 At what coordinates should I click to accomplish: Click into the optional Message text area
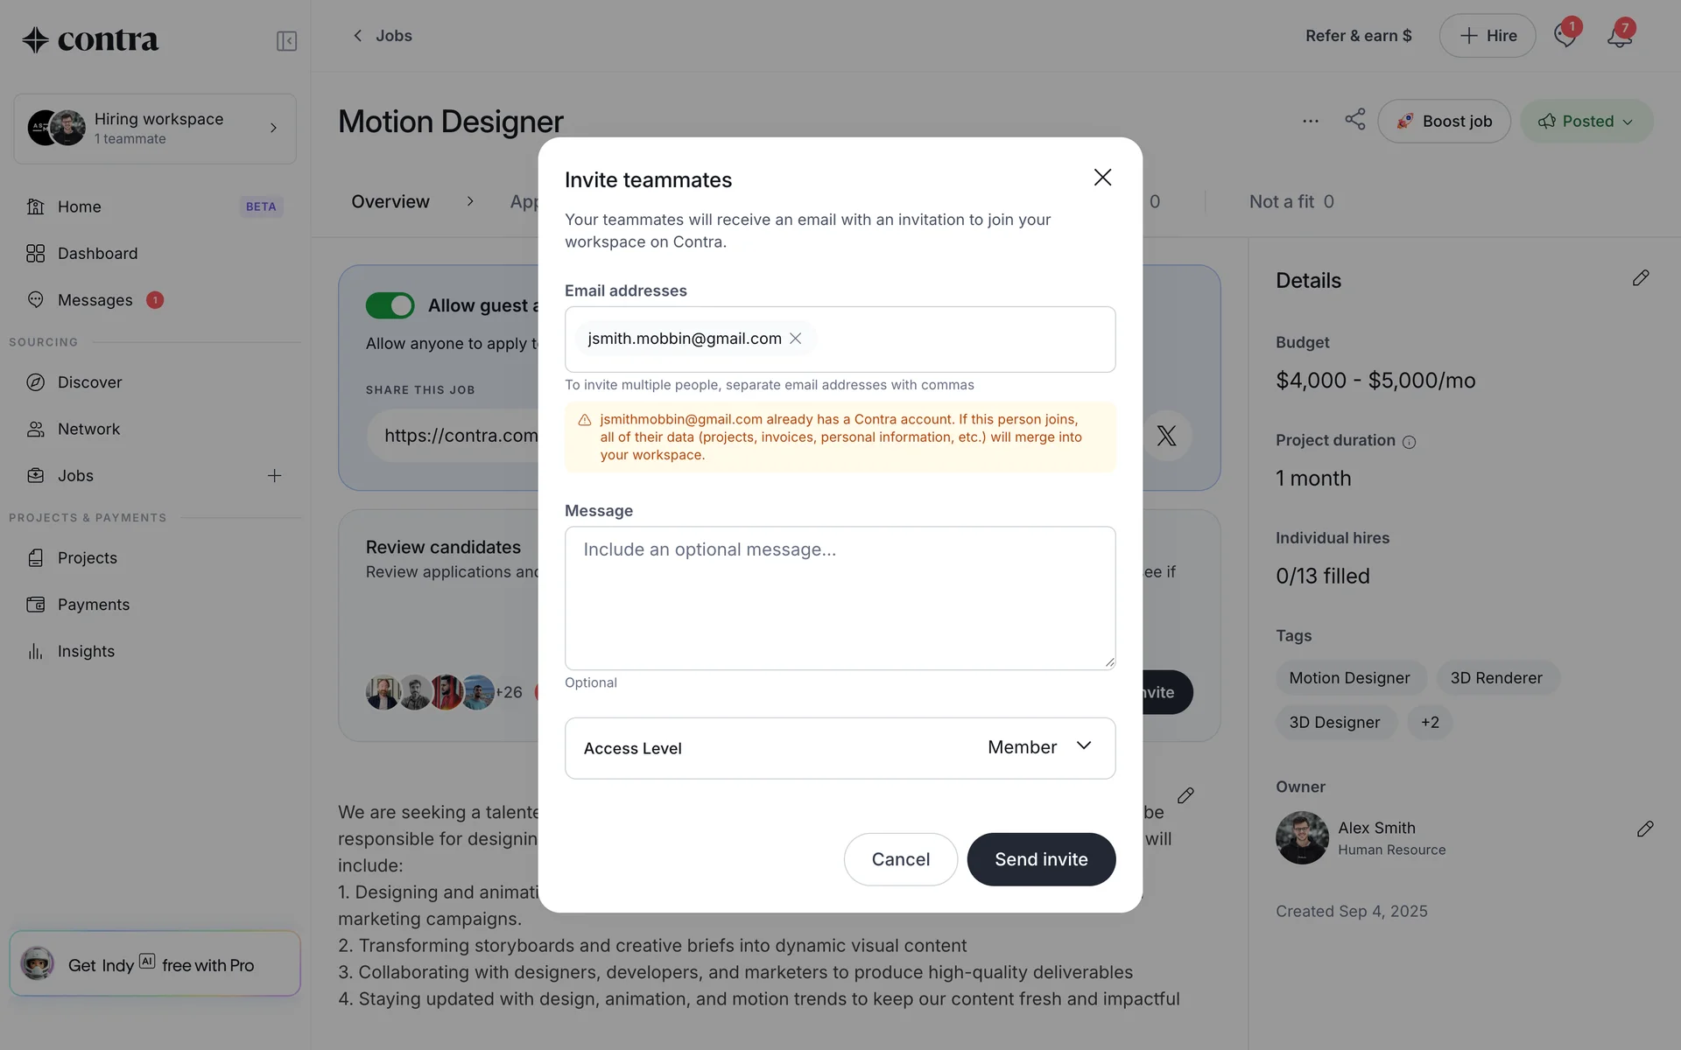tap(840, 598)
